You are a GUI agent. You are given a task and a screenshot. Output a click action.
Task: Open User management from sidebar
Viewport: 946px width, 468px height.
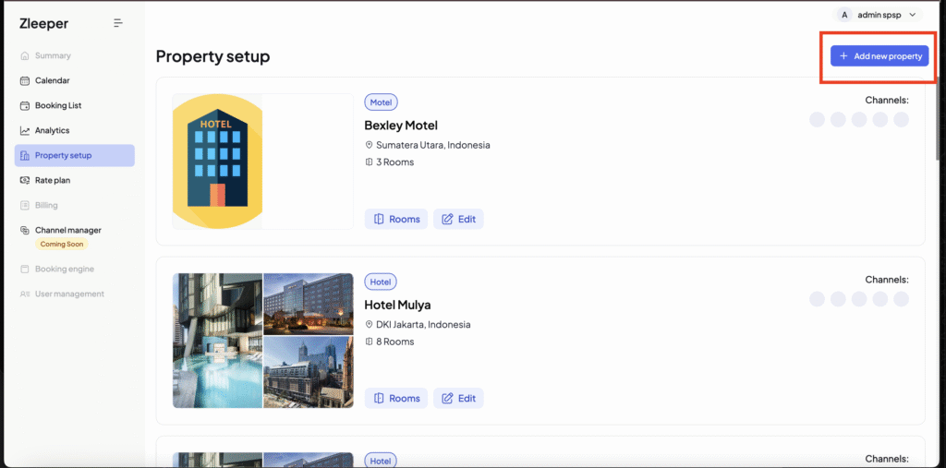[x=69, y=294]
